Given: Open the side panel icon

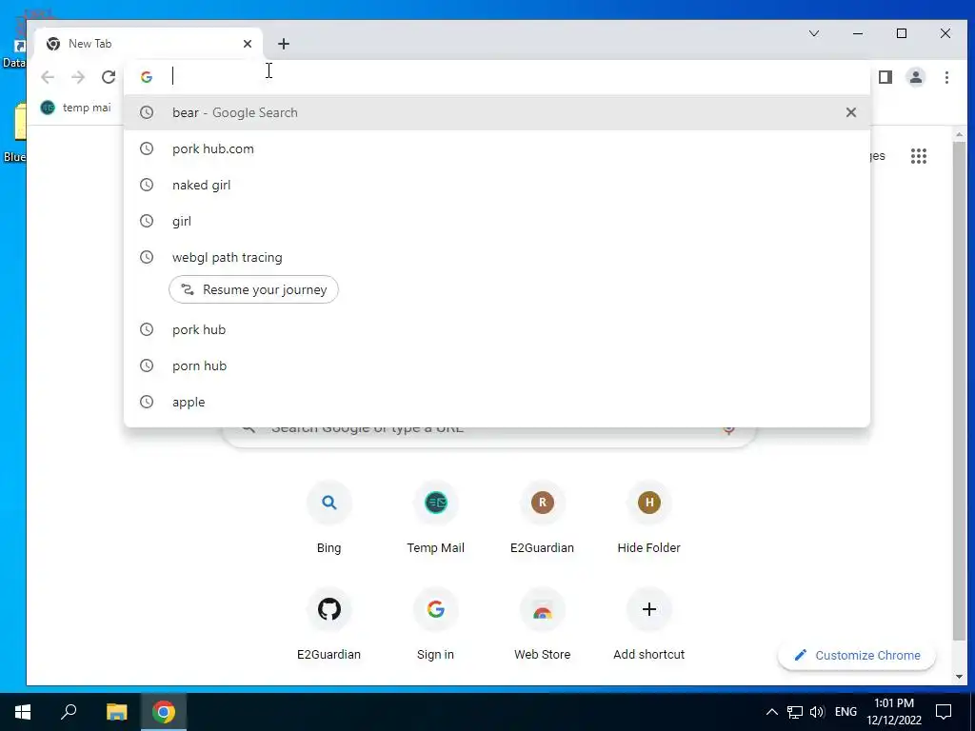Looking at the screenshot, I should click(885, 77).
